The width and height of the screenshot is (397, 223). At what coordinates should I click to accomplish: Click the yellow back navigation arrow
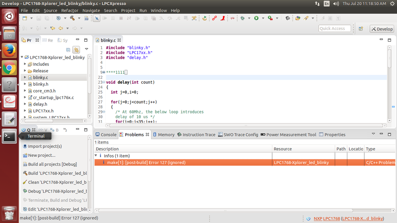pyautogui.click(x=60, y=28)
